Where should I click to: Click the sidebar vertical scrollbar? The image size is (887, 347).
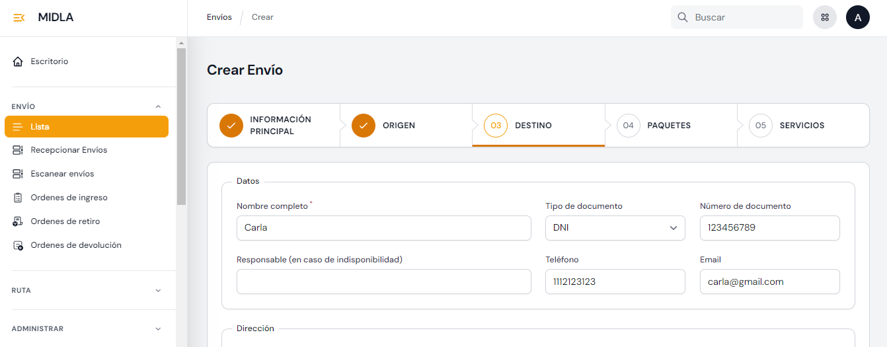(x=181, y=126)
